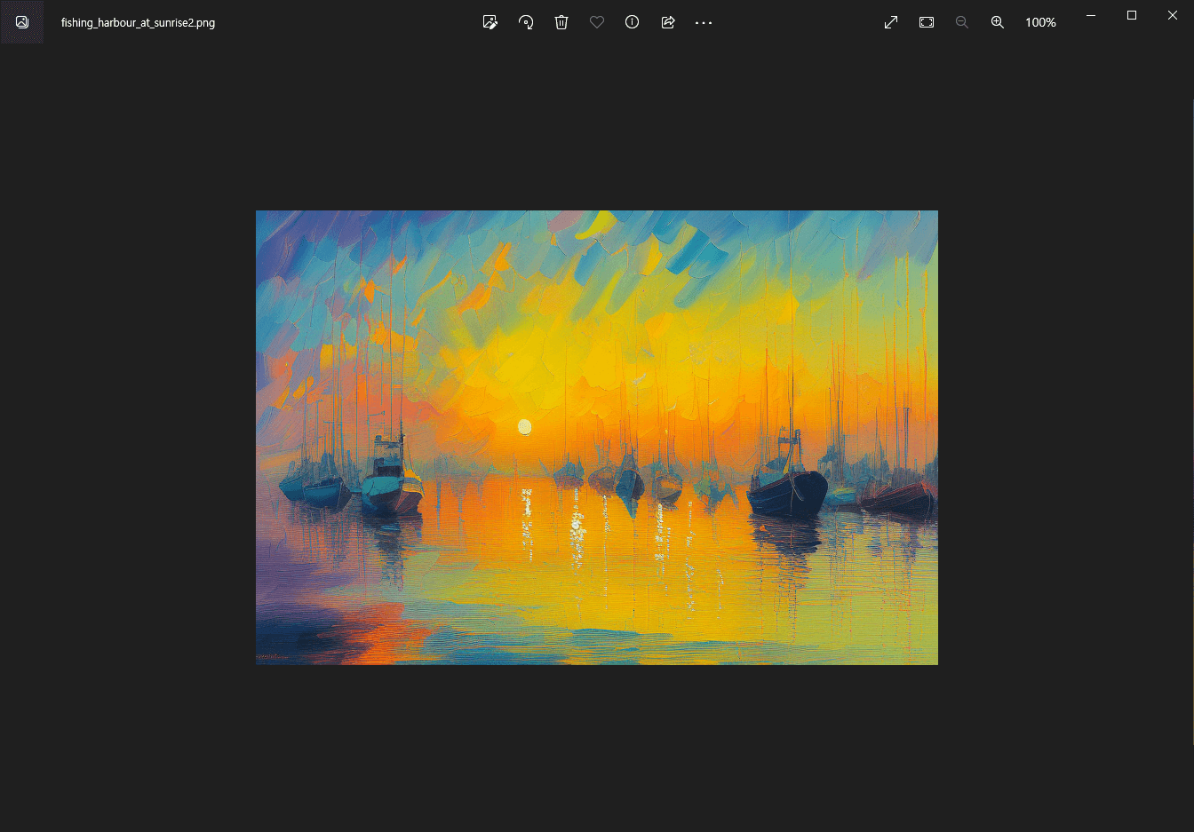Maximize the Photos window
Viewport: 1194px width, 832px height.
[1132, 15]
